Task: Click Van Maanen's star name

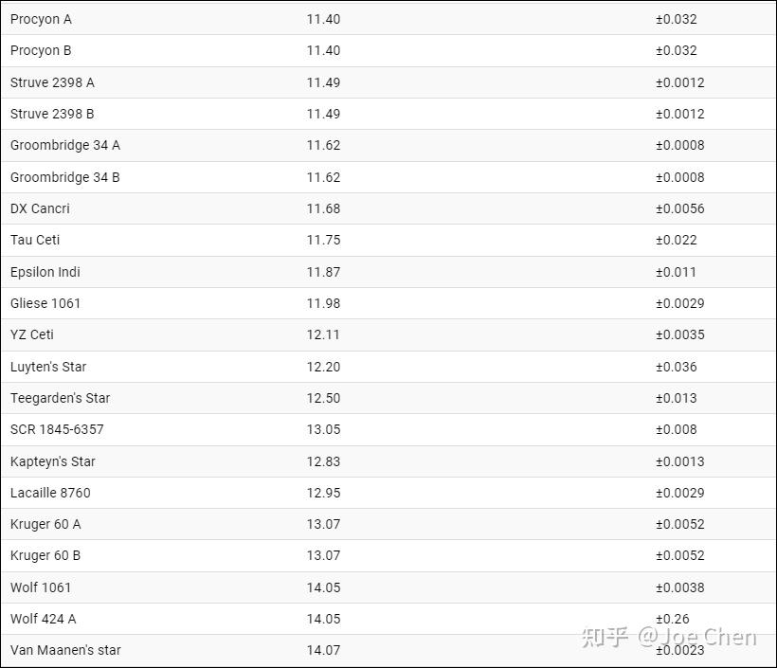Action: pyautogui.click(x=65, y=650)
